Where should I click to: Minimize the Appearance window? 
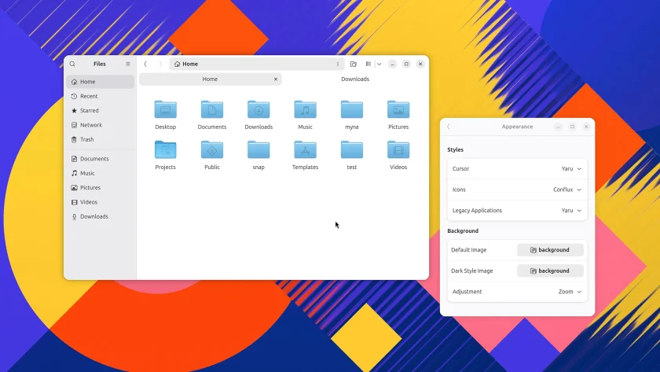click(x=558, y=127)
